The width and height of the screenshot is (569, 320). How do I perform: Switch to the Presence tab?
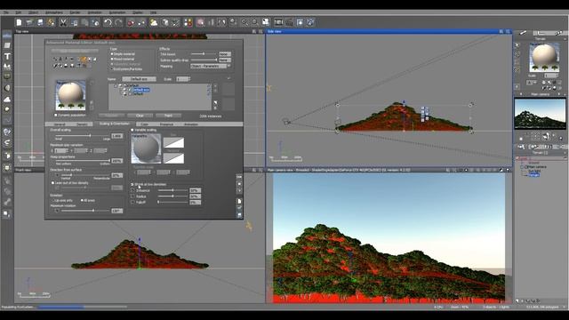(x=166, y=124)
